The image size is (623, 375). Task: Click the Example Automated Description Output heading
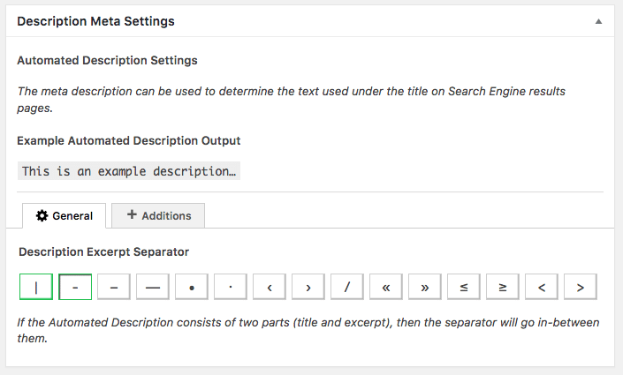tap(129, 141)
